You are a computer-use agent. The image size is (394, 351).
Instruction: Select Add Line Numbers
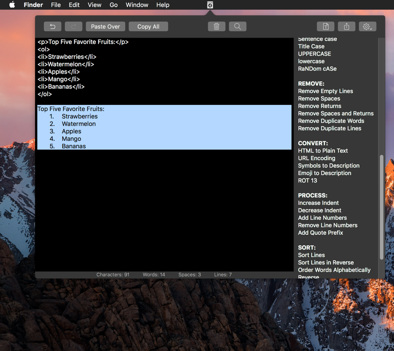pos(322,218)
